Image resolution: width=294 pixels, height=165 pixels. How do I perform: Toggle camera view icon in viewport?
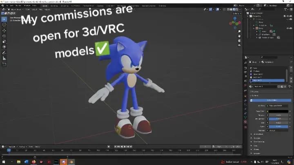tap(239, 41)
